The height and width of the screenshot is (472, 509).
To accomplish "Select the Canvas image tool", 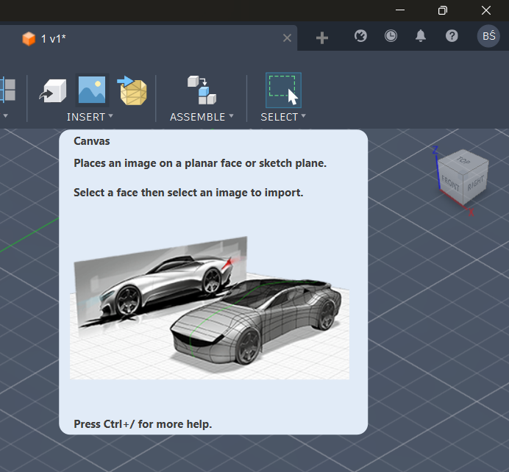I will [93, 90].
